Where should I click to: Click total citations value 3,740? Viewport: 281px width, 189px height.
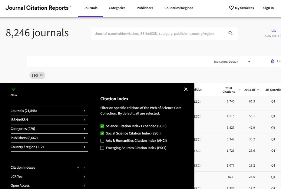point(230,101)
